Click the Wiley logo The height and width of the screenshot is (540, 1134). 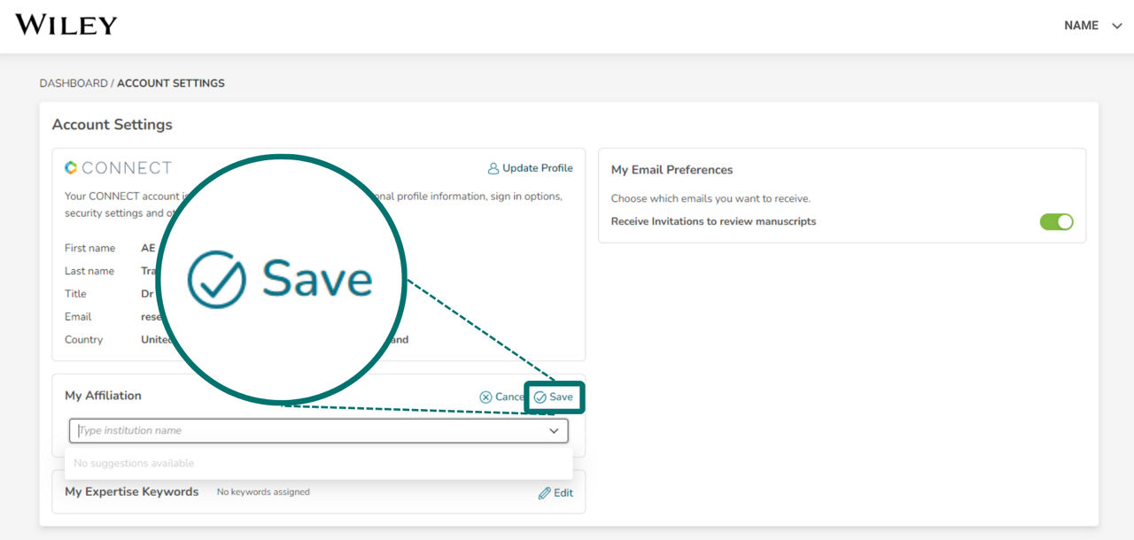66,25
